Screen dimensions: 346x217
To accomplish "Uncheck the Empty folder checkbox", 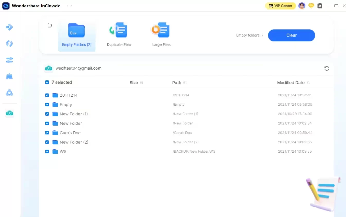I will click(x=47, y=105).
